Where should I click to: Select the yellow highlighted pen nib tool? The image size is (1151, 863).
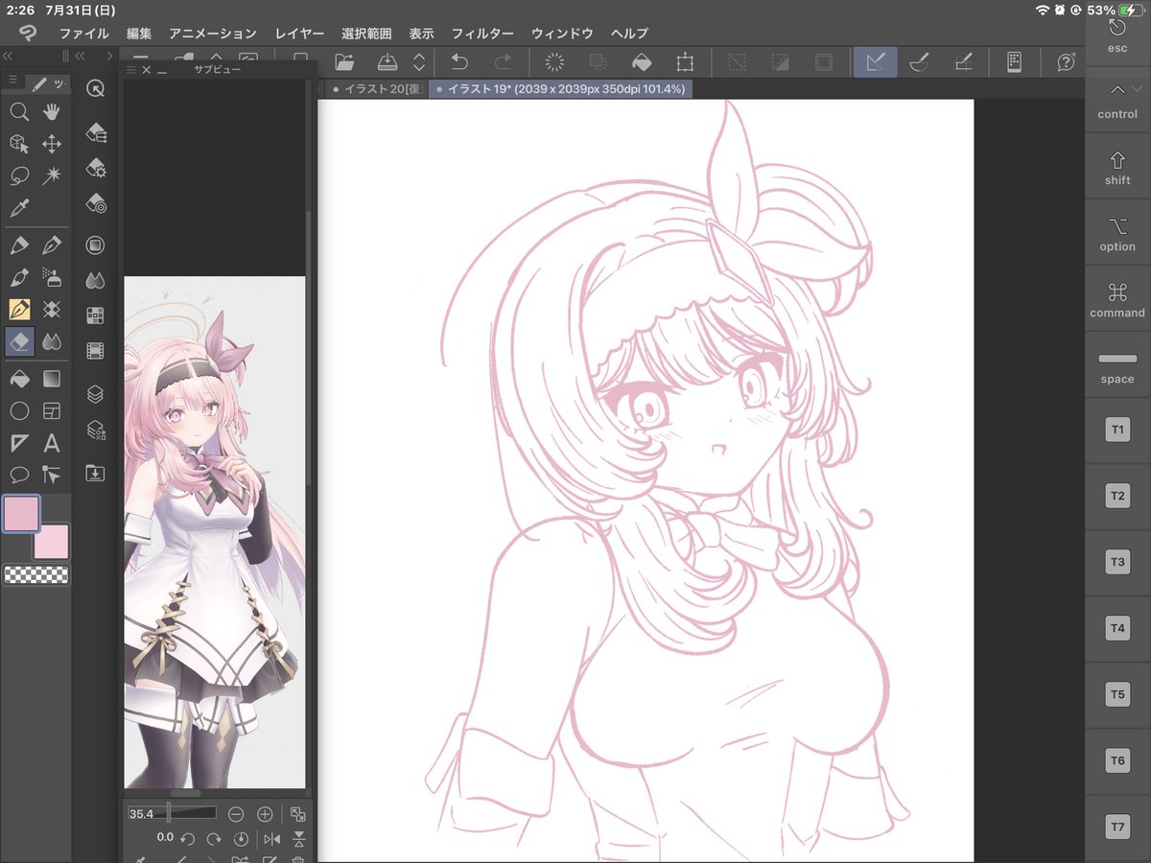click(x=19, y=309)
